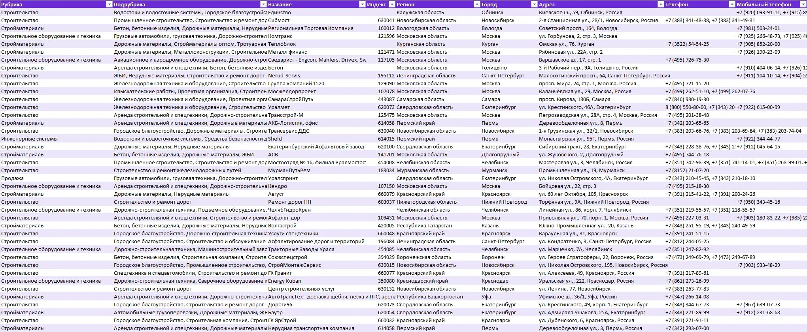Open the Адрес column filter dropdown

point(661,4)
